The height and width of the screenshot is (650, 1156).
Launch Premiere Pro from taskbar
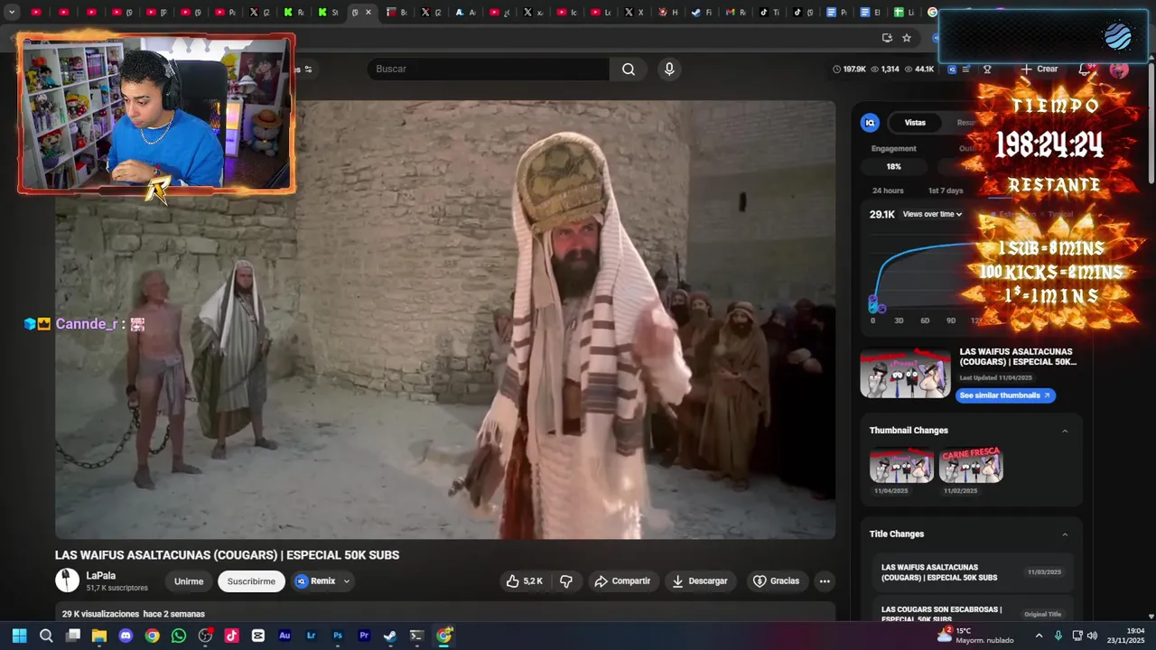(x=364, y=636)
